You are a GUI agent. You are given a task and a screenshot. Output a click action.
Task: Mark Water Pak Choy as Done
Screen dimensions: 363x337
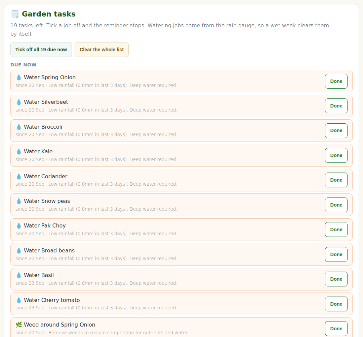[x=336, y=229]
